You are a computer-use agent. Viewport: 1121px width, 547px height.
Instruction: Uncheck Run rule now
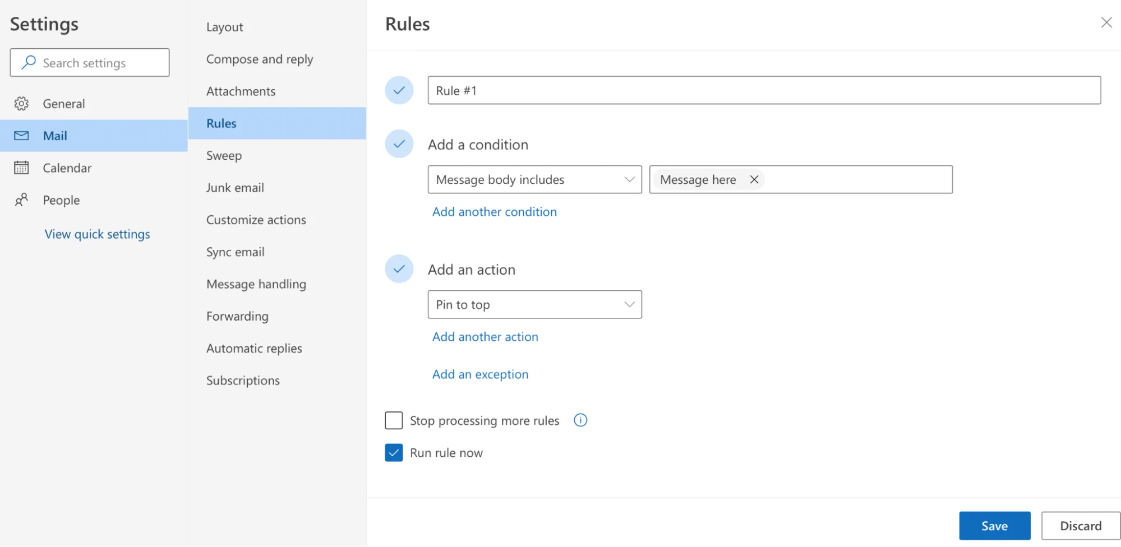point(394,452)
